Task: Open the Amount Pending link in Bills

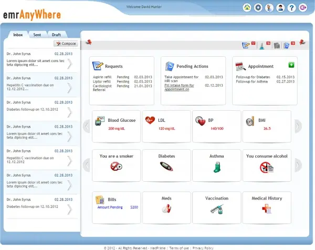Action: tap(110, 207)
